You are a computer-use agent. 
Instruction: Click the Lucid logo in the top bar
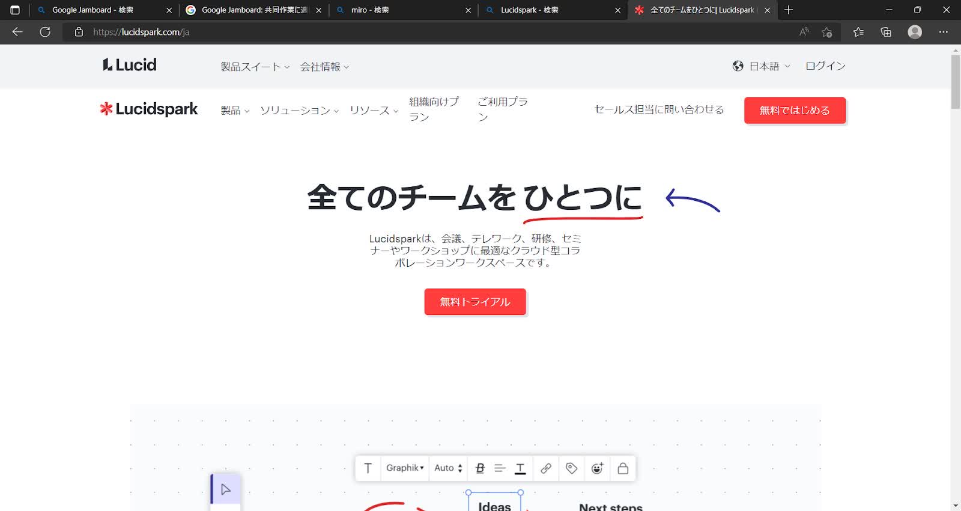129,65
